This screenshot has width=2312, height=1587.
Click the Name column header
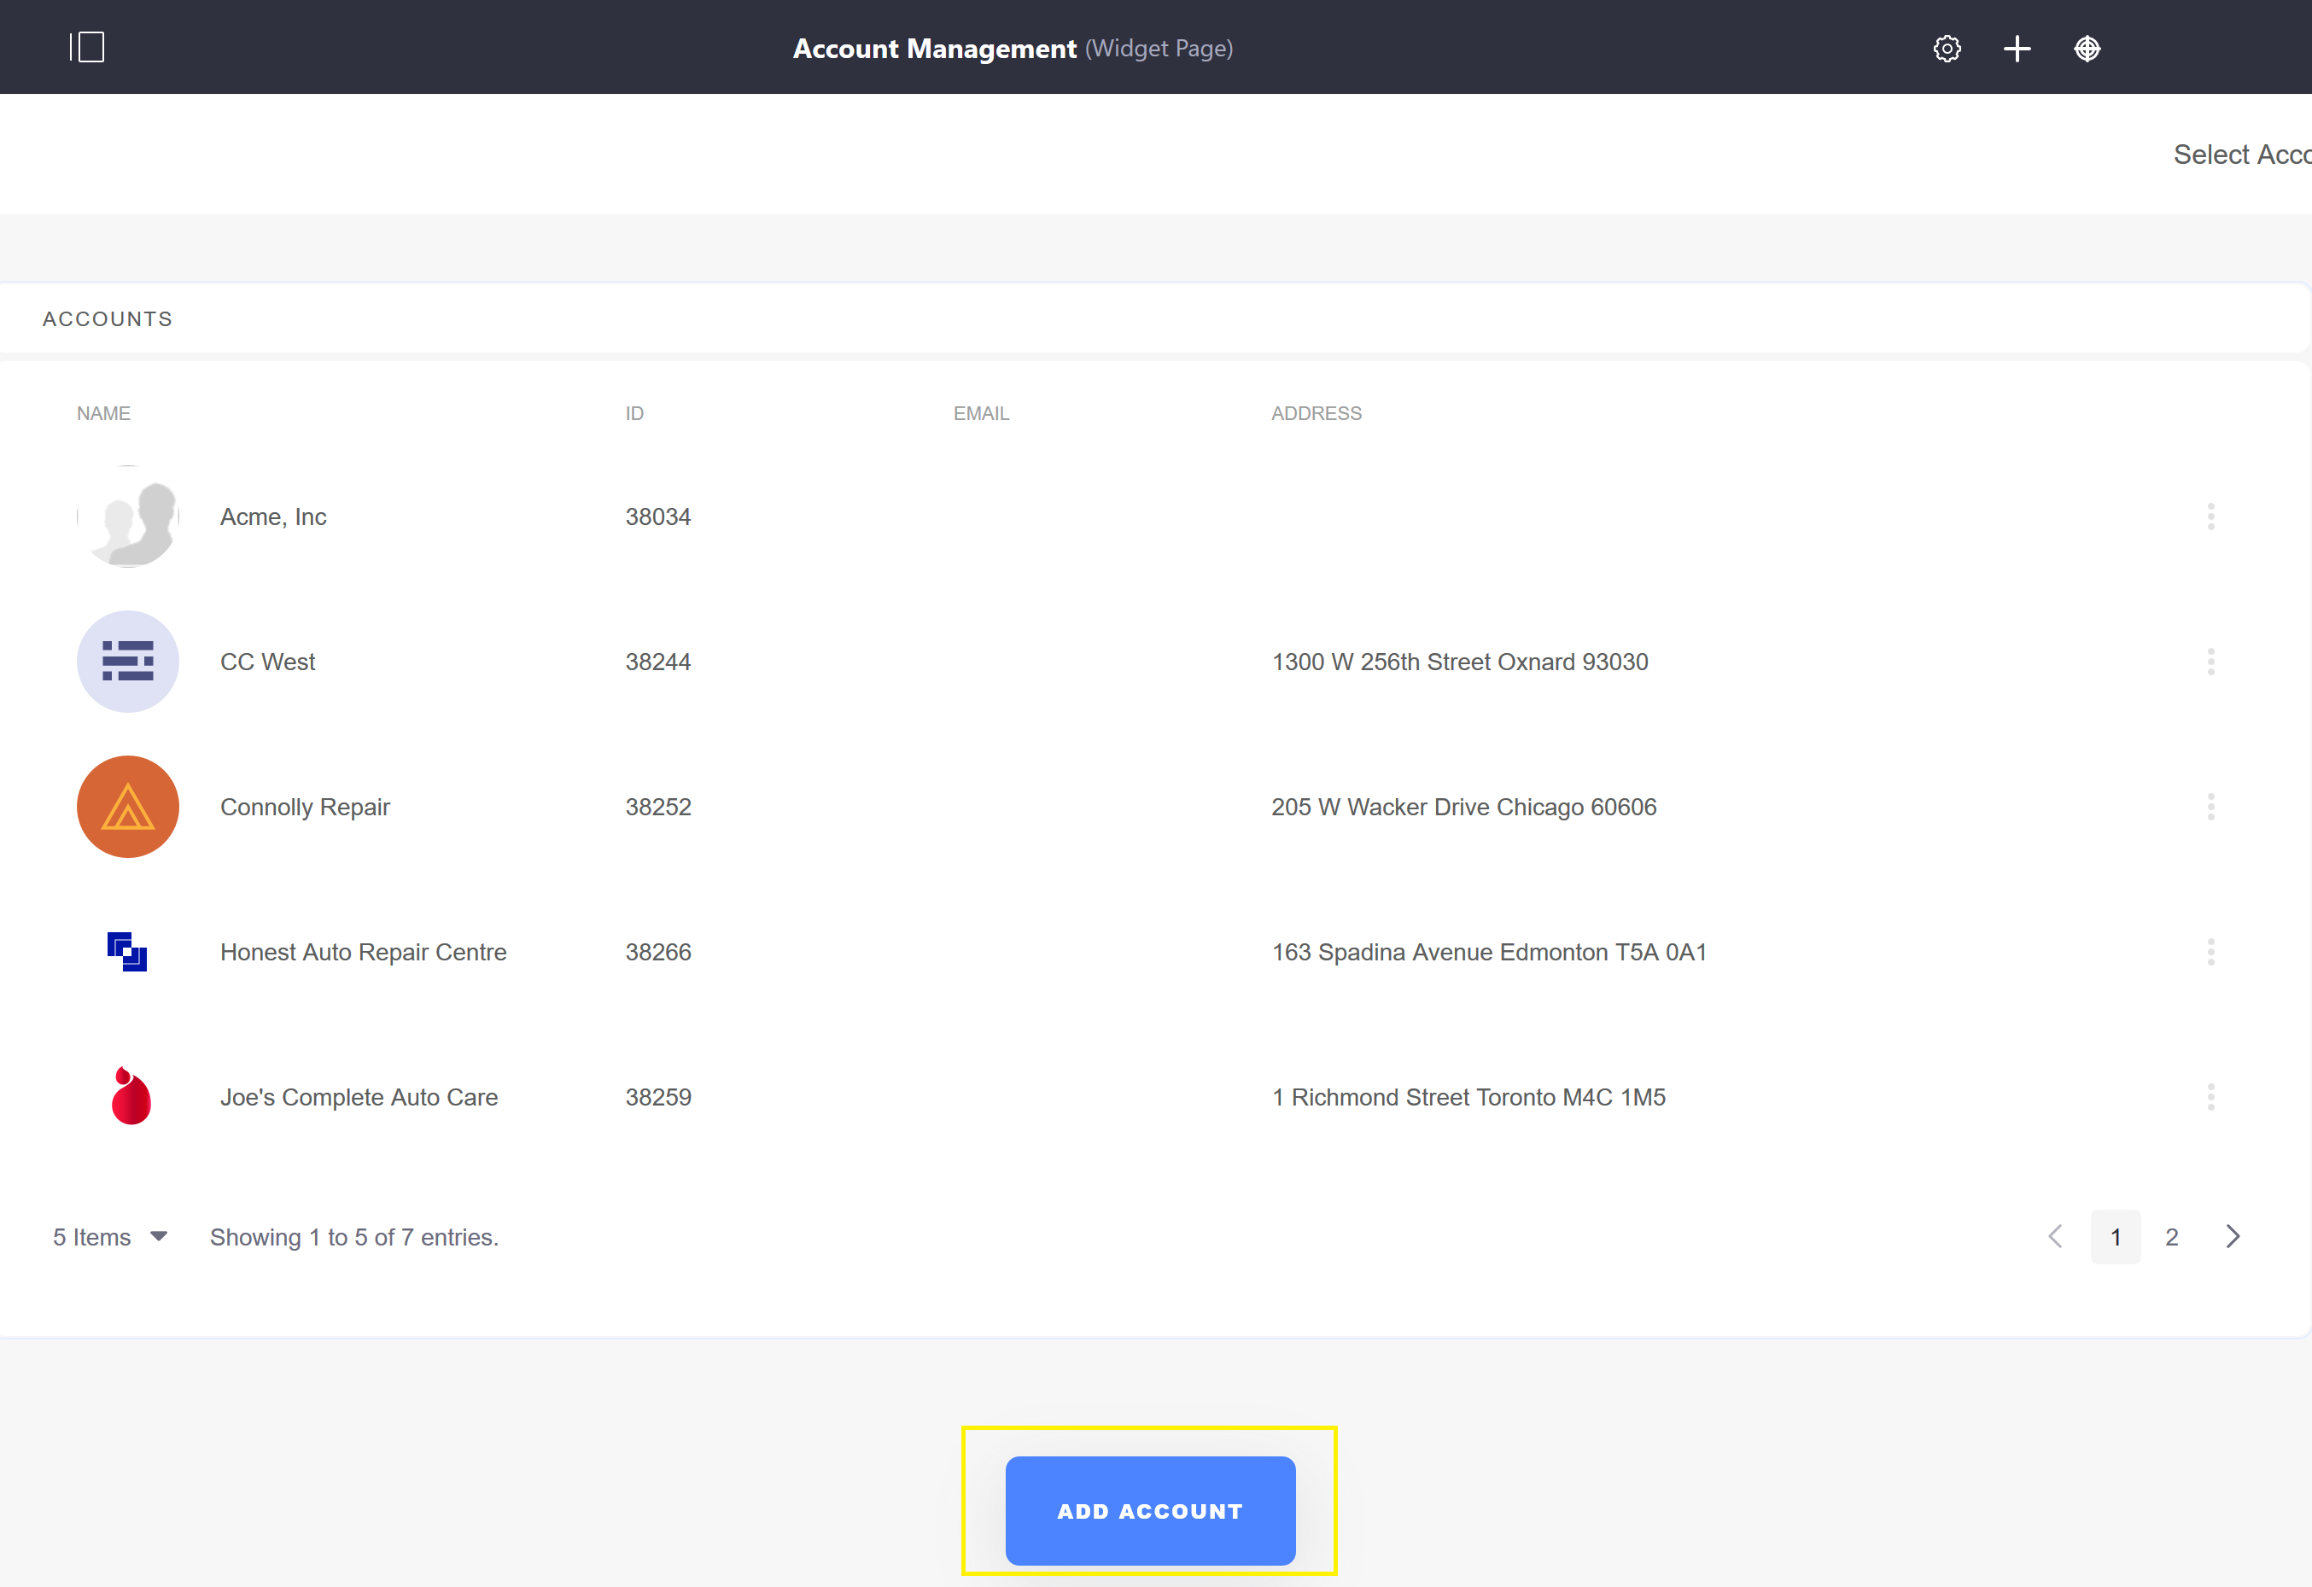[x=103, y=413]
